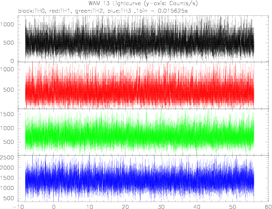This screenshot has height=209, width=272.
Task: Click x-axis label '10'
Action: [x=89, y=207]
